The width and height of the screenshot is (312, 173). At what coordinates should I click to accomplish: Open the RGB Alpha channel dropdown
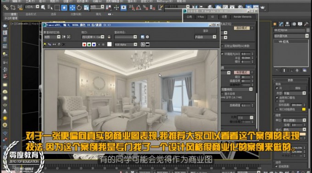[126, 45]
